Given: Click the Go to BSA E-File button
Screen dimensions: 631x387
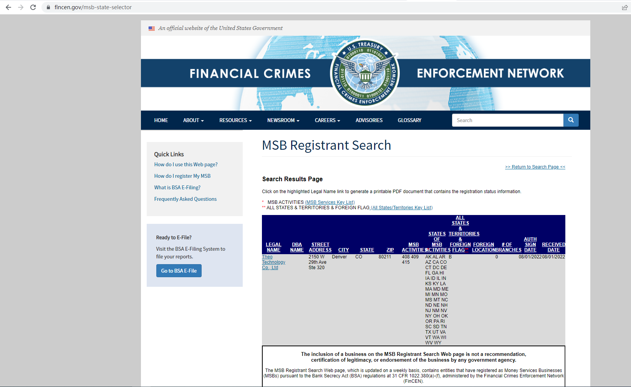Looking at the screenshot, I should (179, 271).
